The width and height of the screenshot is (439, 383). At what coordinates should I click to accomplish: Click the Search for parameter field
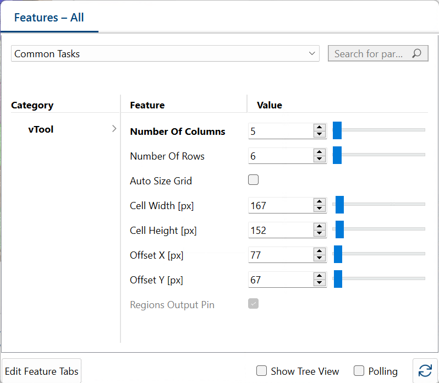pos(369,53)
